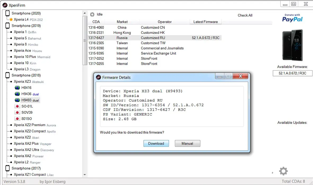The height and width of the screenshot is (185, 313).
Task: Select Xperia 10 Kirin in the tree
Action: click(x=25, y=63)
